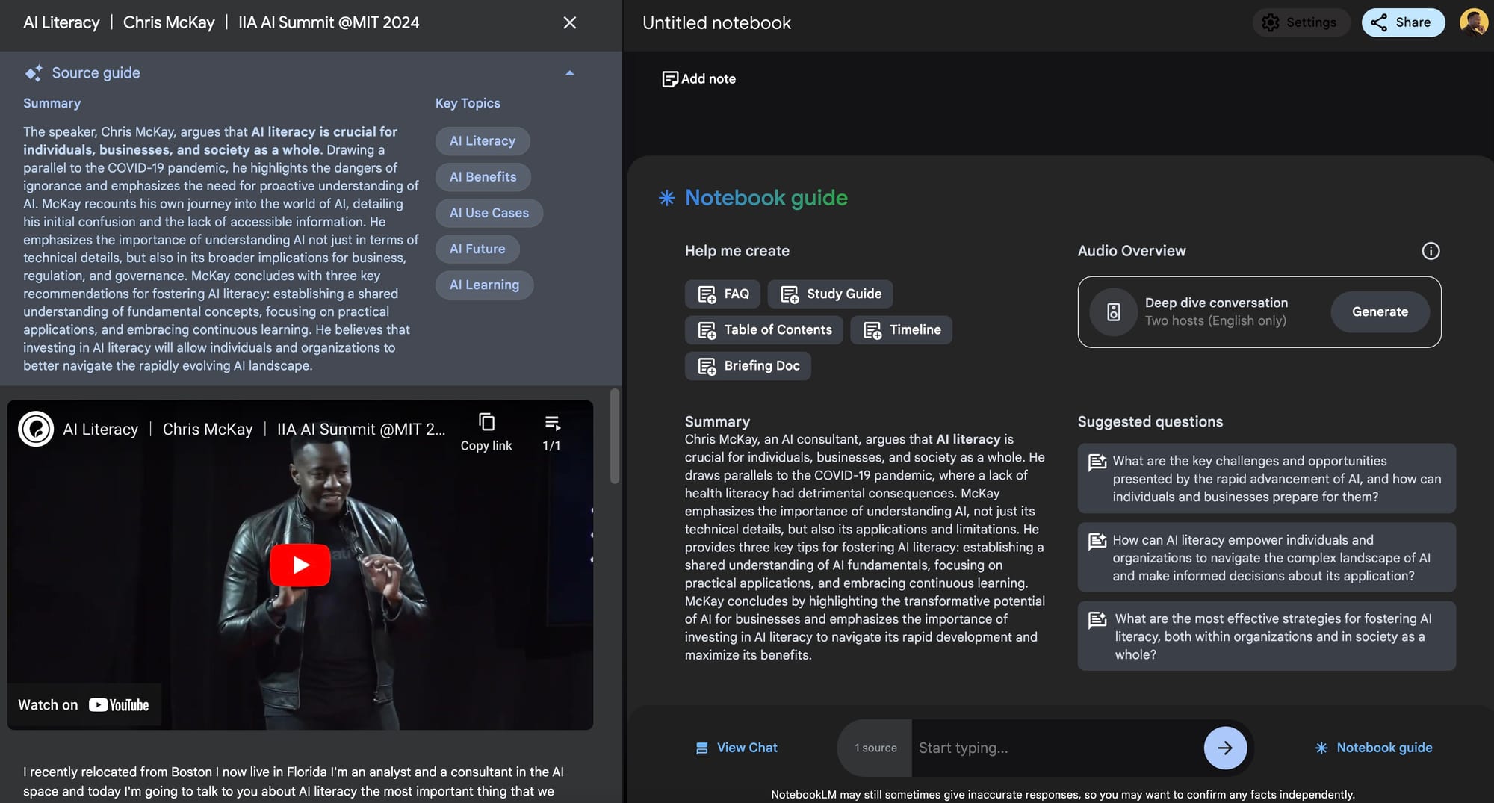Click the source panel scrollbar
1494x803 pixels.
615,436
